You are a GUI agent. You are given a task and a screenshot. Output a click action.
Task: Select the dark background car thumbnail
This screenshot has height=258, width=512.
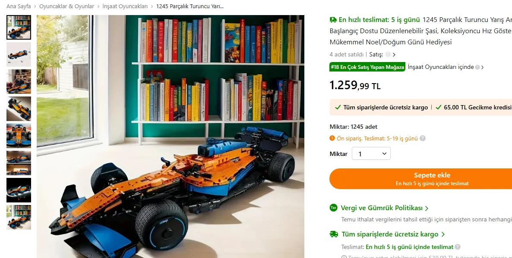tap(19, 190)
